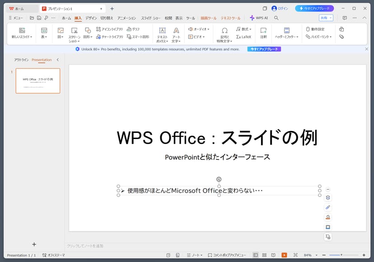
Task: Open the デザイン ribbon tab
Action: tap(91, 18)
